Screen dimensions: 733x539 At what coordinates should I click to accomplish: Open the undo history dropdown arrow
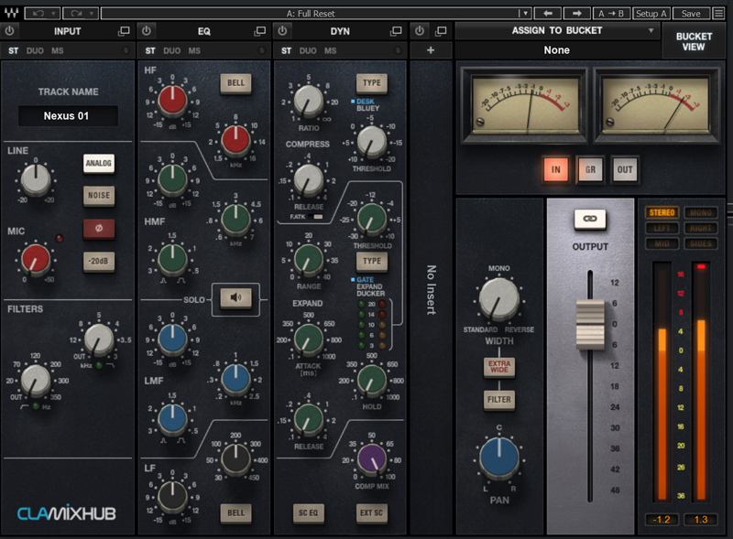coord(53,13)
